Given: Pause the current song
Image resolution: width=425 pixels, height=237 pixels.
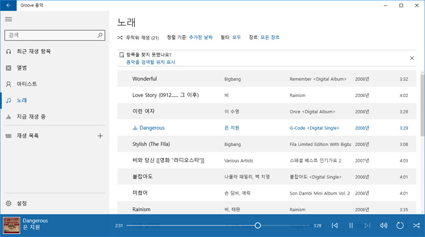Looking at the screenshot, I should (351, 225).
